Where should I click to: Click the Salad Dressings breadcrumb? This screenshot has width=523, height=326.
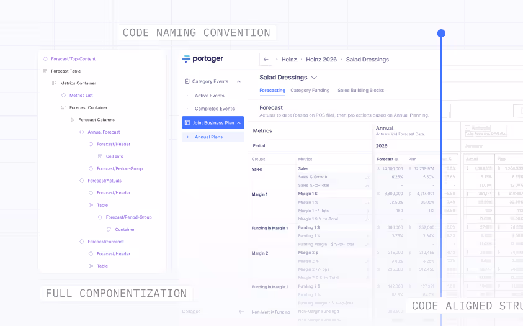367,60
